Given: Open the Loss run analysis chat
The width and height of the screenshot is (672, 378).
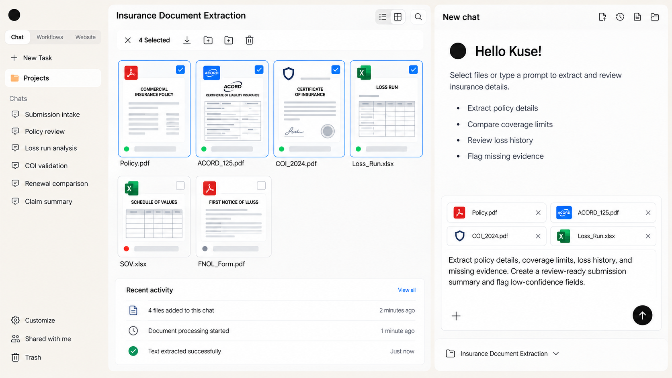Looking at the screenshot, I should point(44,148).
